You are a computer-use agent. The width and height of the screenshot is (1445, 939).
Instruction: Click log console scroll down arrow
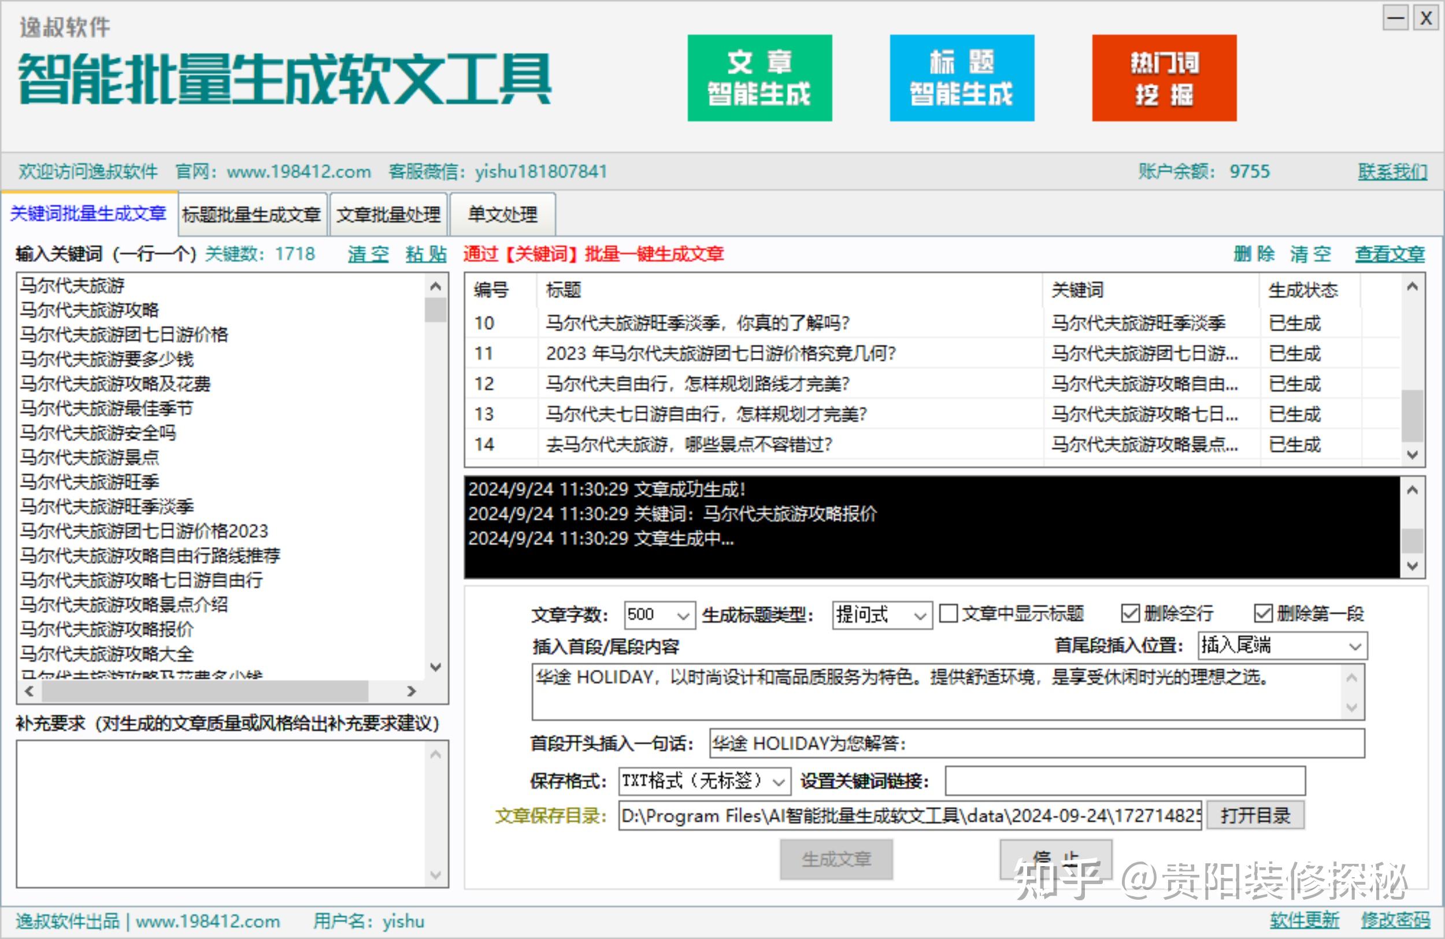[1412, 566]
